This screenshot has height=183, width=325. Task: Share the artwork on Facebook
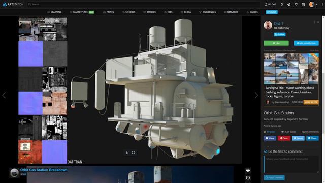tap(270, 138)
